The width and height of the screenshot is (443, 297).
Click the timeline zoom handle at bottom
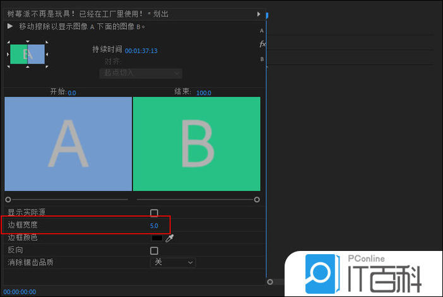[x=270, y=282]
